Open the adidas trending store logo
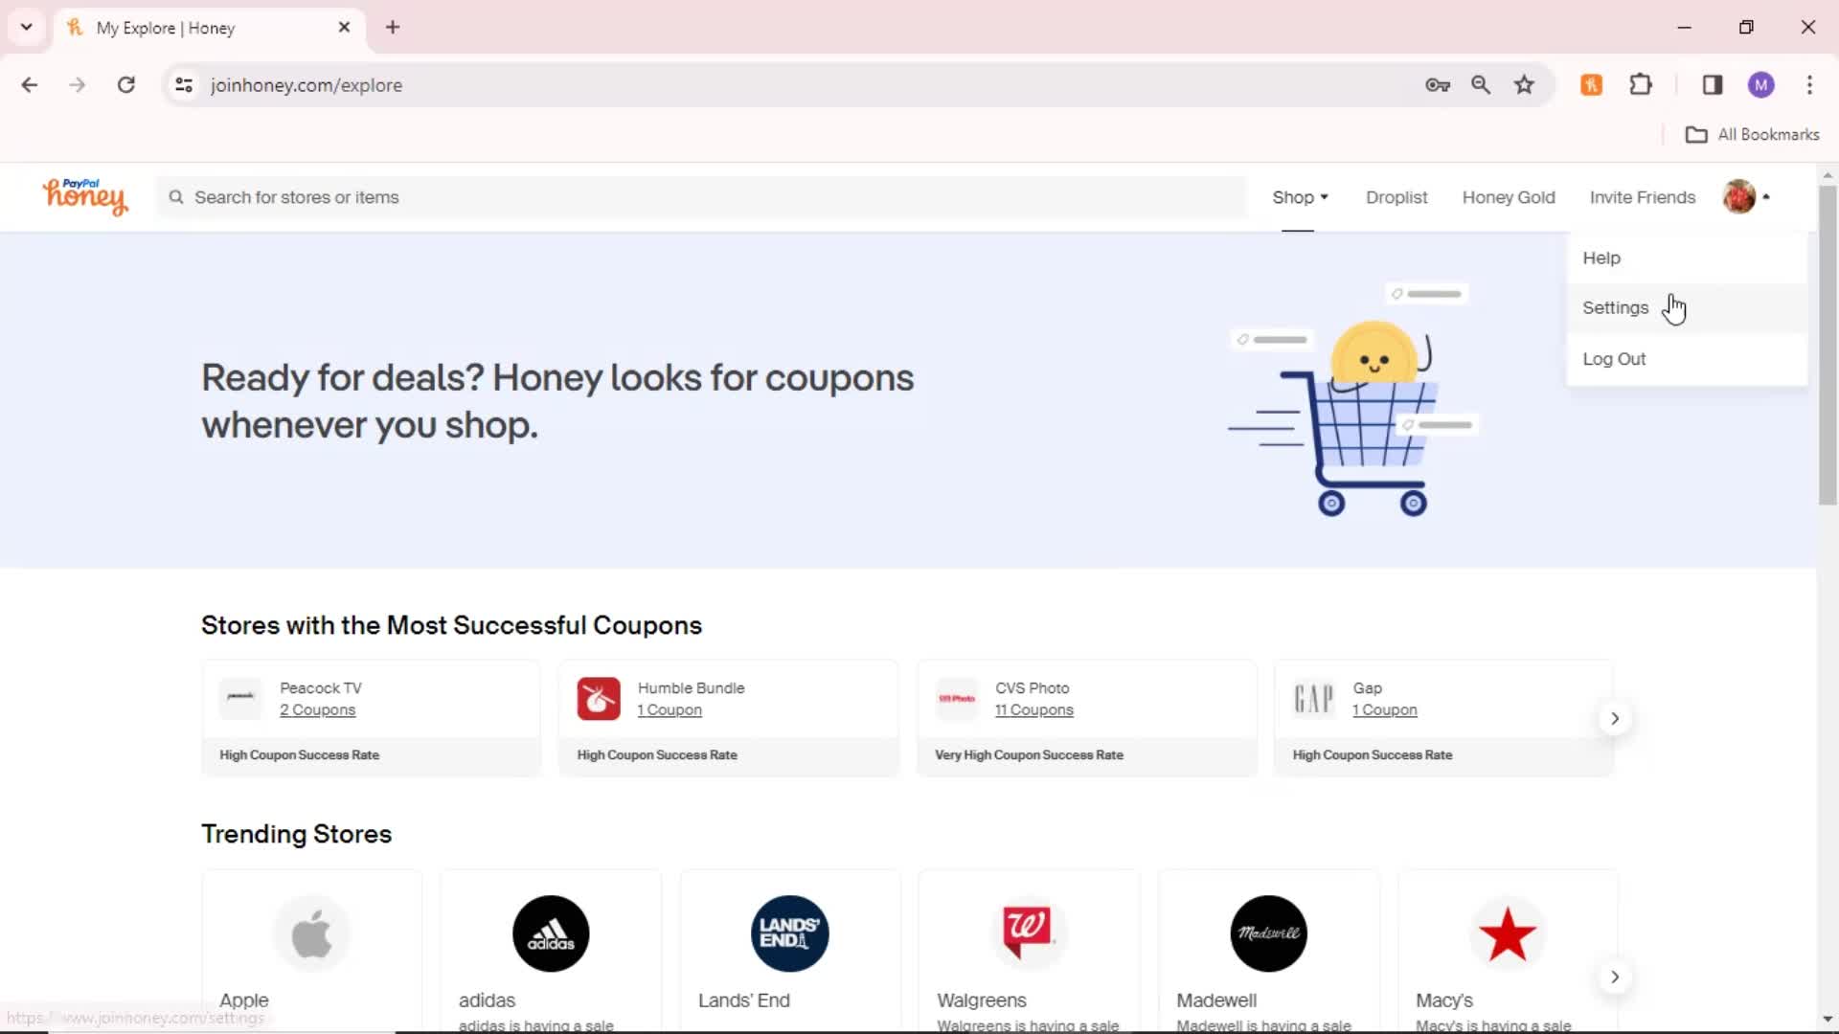The width and height of the screenshot is (1839, 1034). 551,933
